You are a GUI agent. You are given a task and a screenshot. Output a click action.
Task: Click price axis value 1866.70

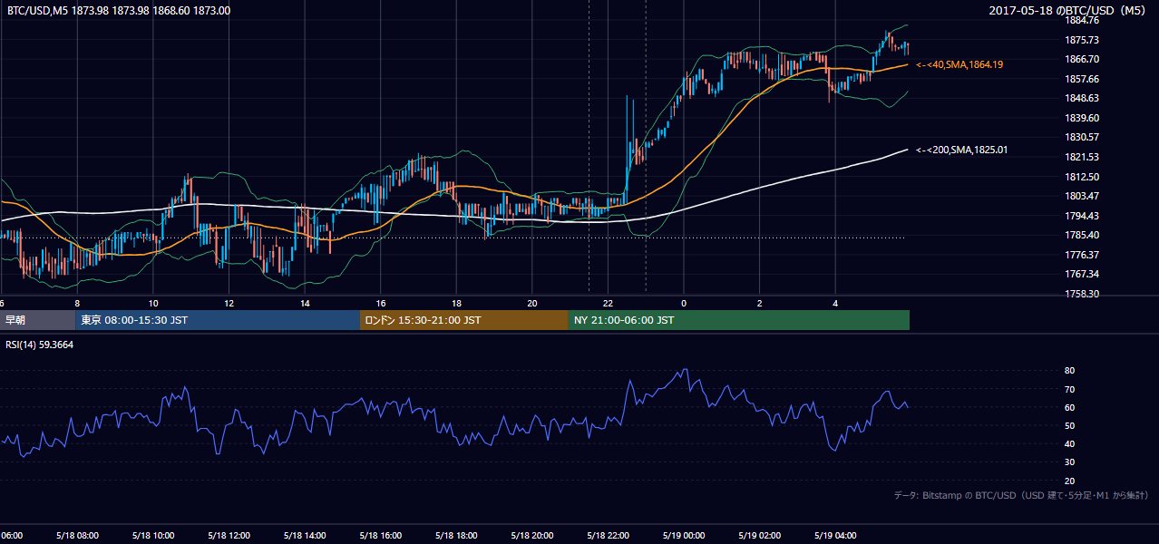[1082, 59]
